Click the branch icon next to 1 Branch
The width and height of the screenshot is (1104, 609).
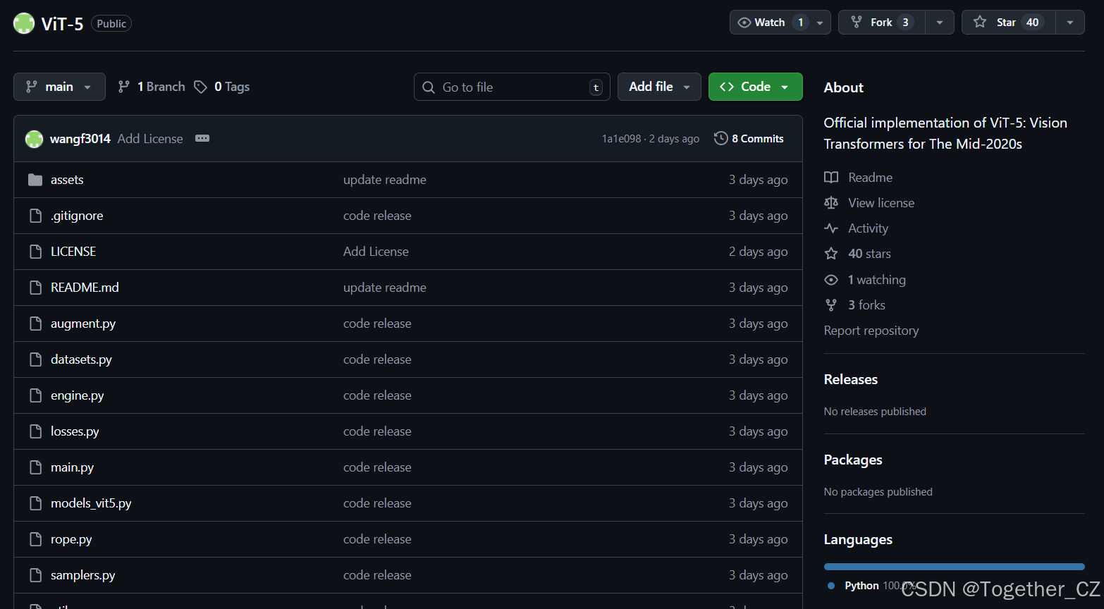[x=123, y=87]
